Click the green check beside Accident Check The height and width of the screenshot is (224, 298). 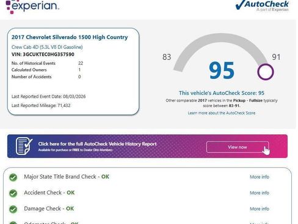coord(13,193)
